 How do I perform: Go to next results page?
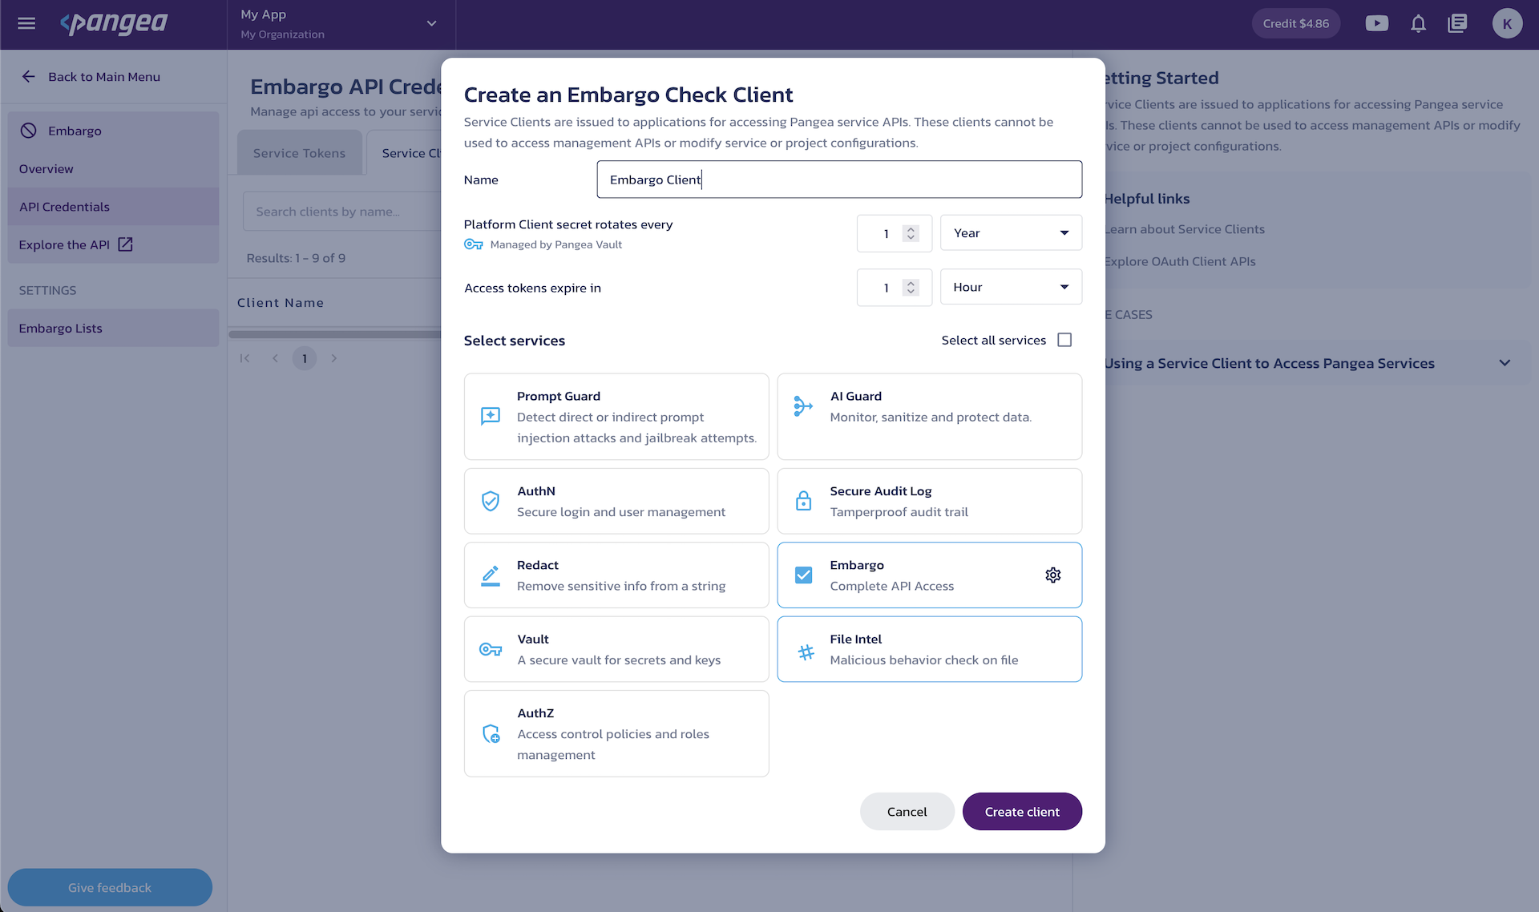334,358
